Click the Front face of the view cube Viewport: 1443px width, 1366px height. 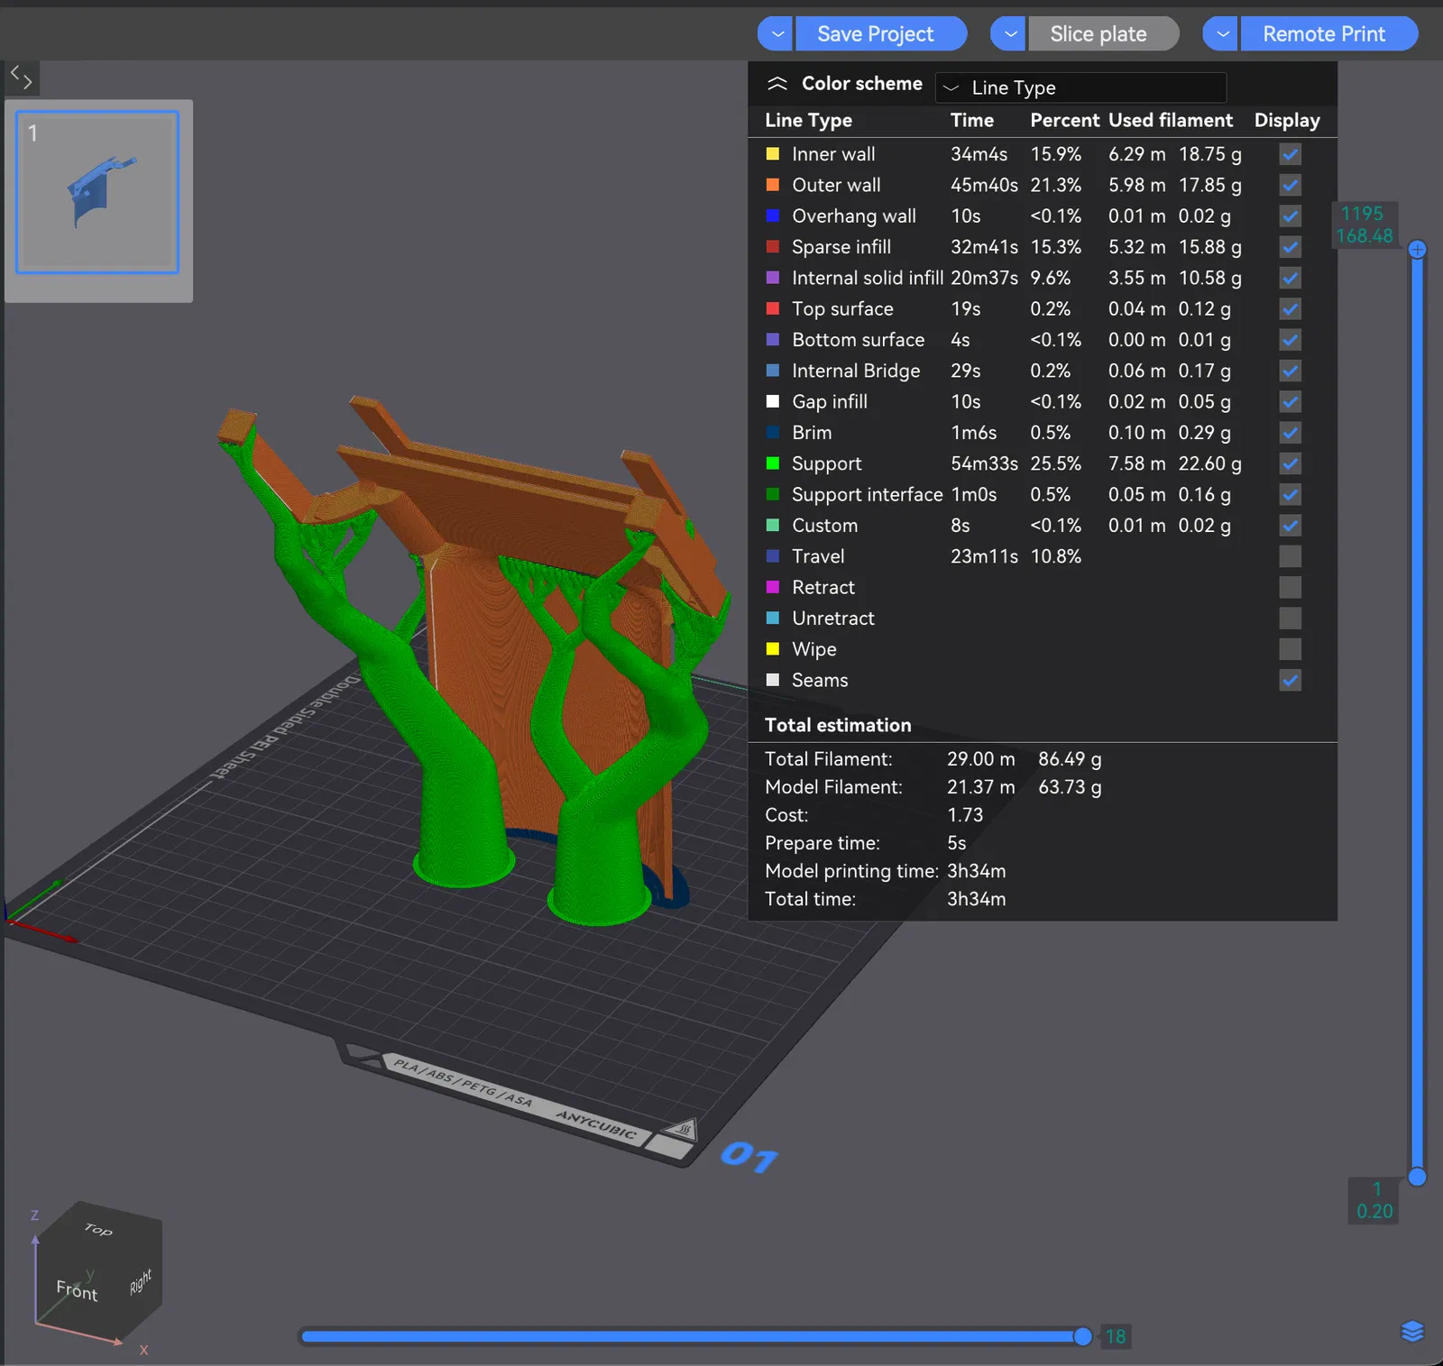[x=77, y=1290]
